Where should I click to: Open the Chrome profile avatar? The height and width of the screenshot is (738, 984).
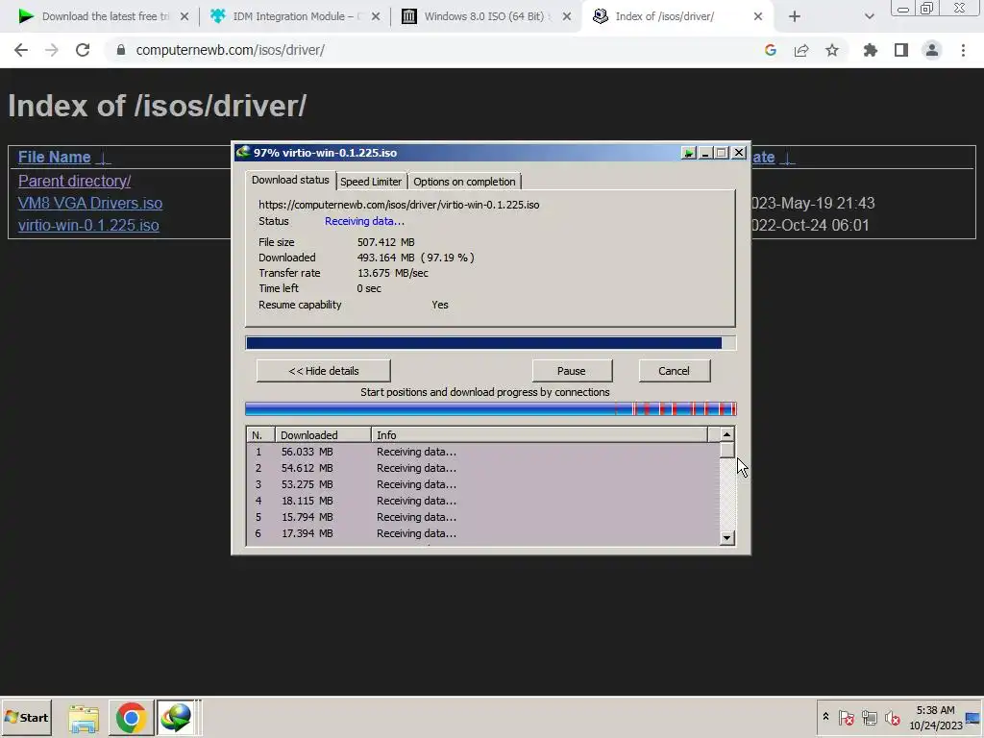point(932,50)
